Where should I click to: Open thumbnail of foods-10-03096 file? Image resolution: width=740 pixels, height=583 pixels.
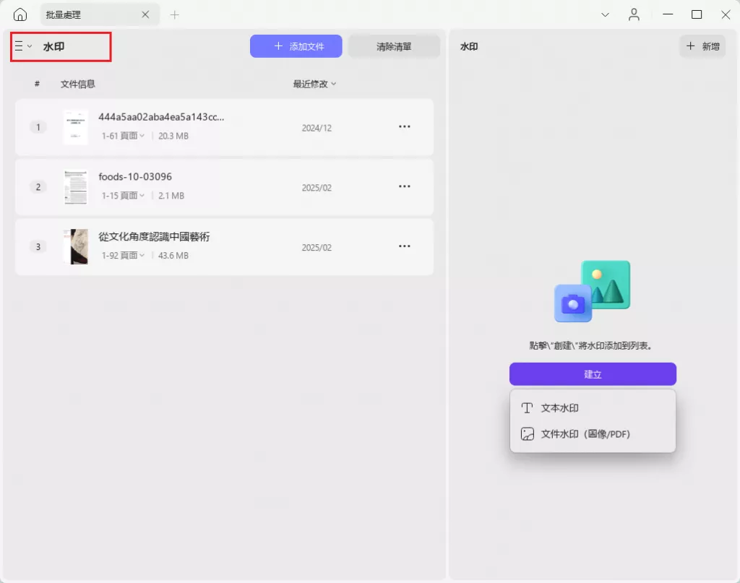click(75, 187)
